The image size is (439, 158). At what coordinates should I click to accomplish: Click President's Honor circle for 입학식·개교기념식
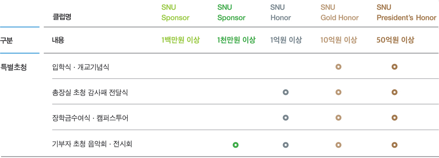point(394,67)
